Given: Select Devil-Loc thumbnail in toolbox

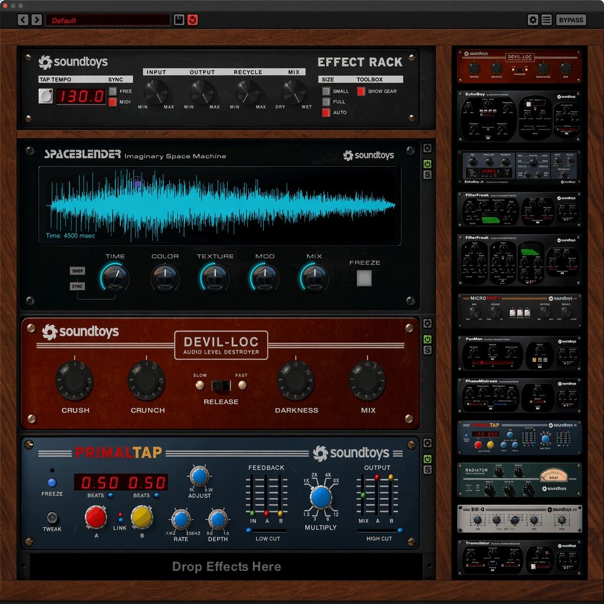Looking at the screenshot, I should 519,66.
